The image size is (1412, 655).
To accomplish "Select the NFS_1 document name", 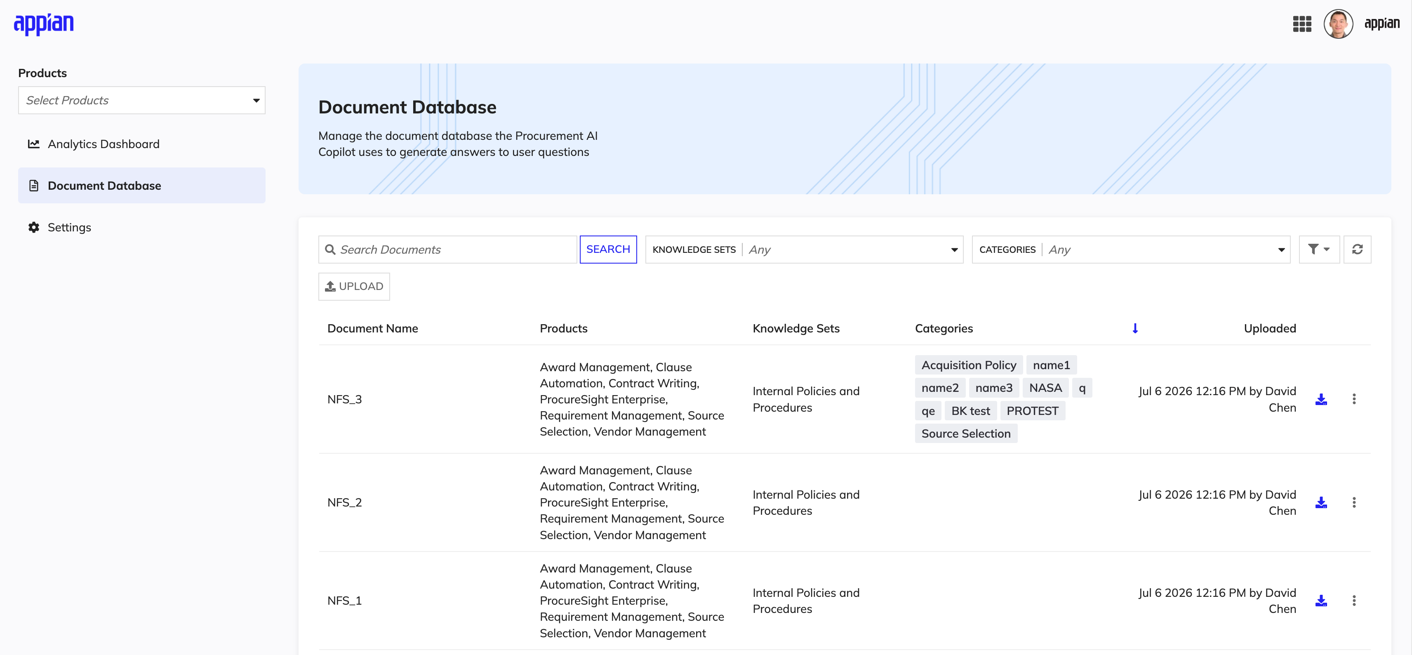I will point(345,601).
